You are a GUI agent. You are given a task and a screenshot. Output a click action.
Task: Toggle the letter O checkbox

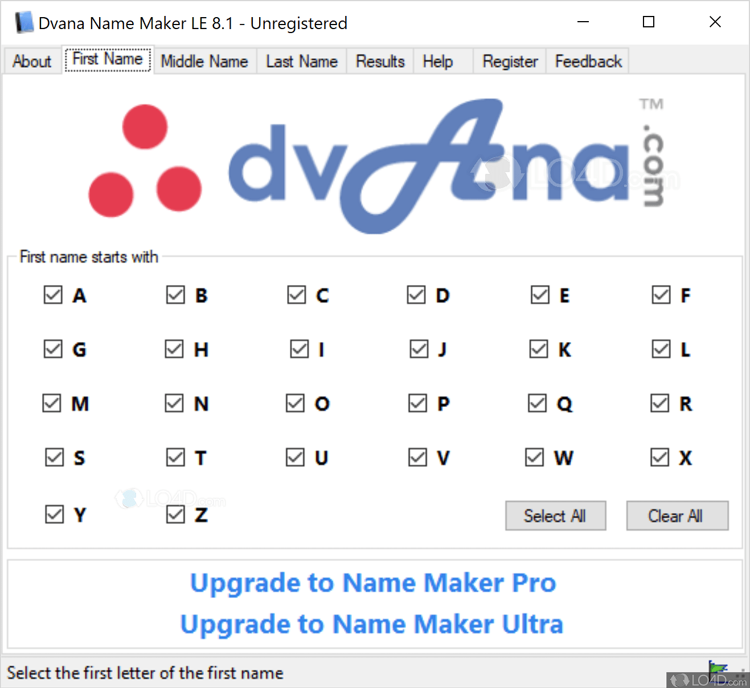pyautogui.click(x=295, y=403)
